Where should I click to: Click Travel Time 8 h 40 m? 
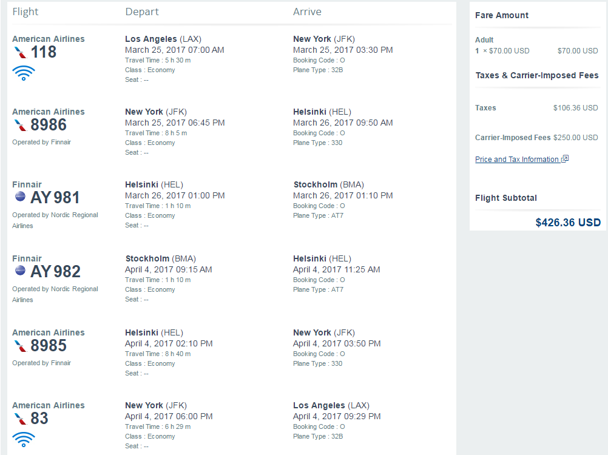158,354
